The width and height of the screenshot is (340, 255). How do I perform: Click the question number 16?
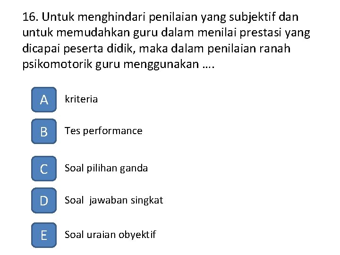click(x=30, y=17)
